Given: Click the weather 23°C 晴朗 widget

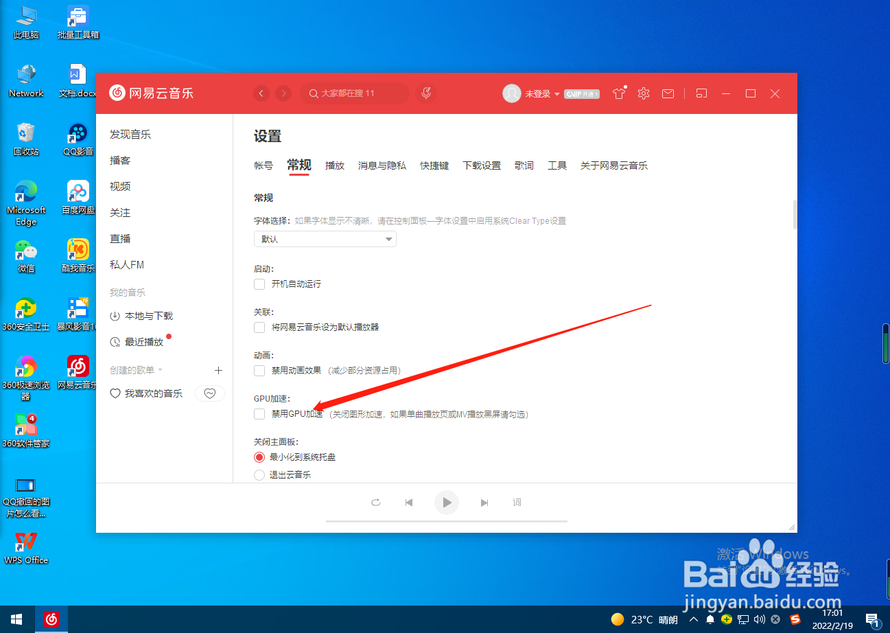Looking at the screenshot, I should [x=644, y=619].
